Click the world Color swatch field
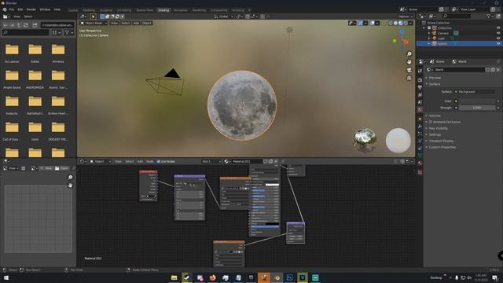 477,101
